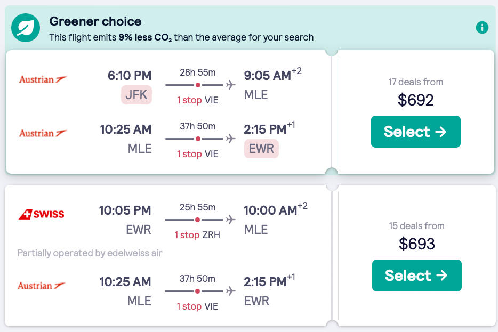Open the 1 stop VIE details on the 28h 55m leg
Image resolution: width=498 pixels, height=332 pixels.
(x=197, y=100)
